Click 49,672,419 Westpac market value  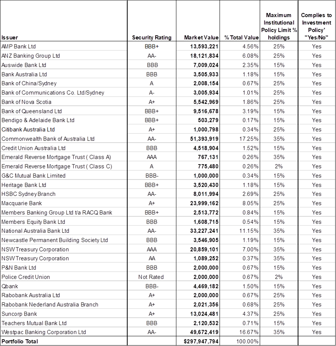pos(204,332)
